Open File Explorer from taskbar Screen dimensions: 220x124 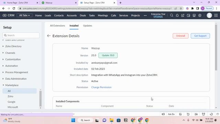coord(111,120)
